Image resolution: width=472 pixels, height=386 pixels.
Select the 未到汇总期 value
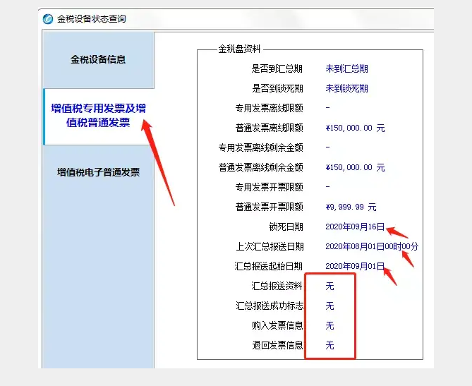(347, 69)
